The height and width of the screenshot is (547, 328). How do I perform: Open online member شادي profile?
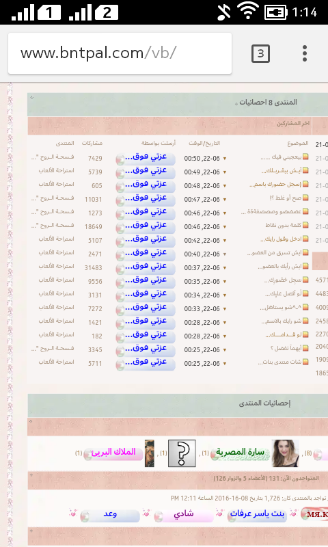coord(184,515)
